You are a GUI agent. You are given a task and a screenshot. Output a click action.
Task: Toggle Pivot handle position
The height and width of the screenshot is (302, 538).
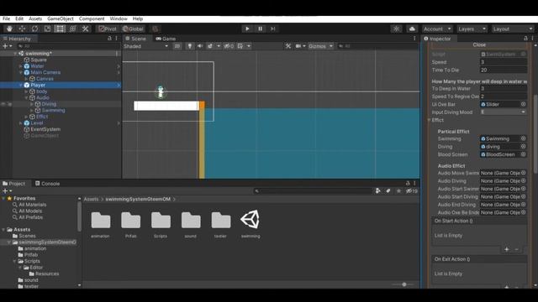[x=108, y=29]
